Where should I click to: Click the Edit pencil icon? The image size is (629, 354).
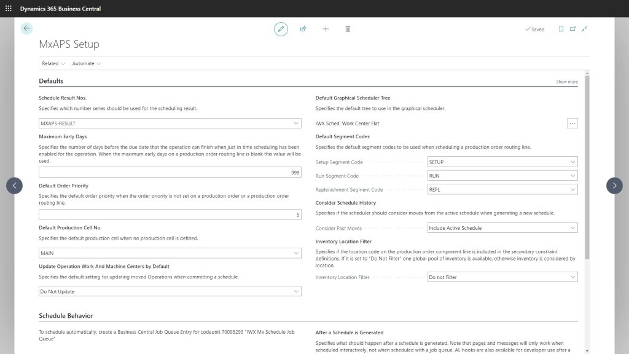(x=281, y=29)
